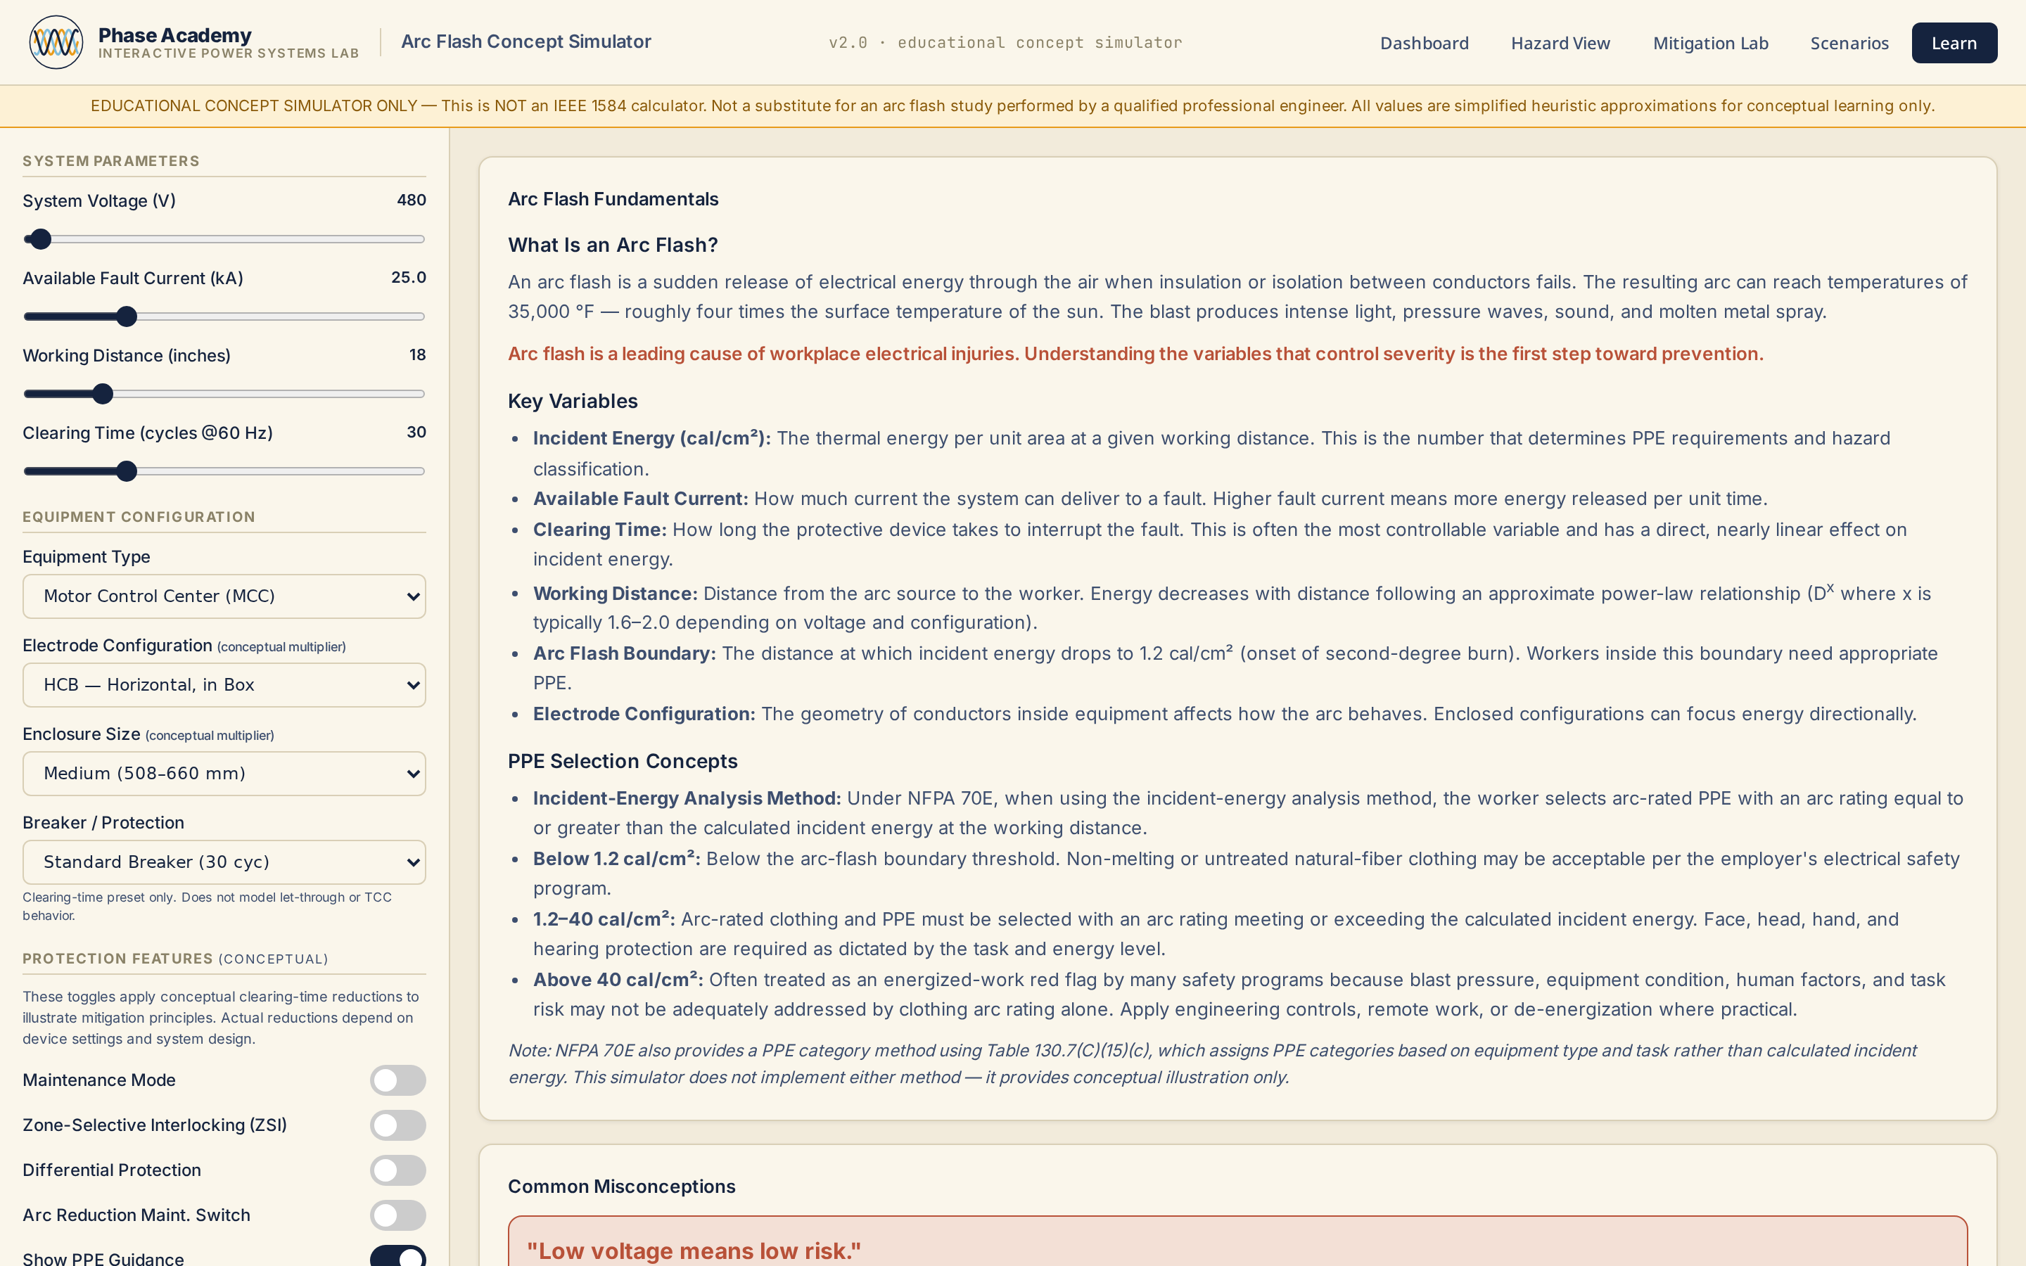This screenshot has height=1266, width=2026.
Task: Click the 'Key Variables' heading
Action: point(573,401)
